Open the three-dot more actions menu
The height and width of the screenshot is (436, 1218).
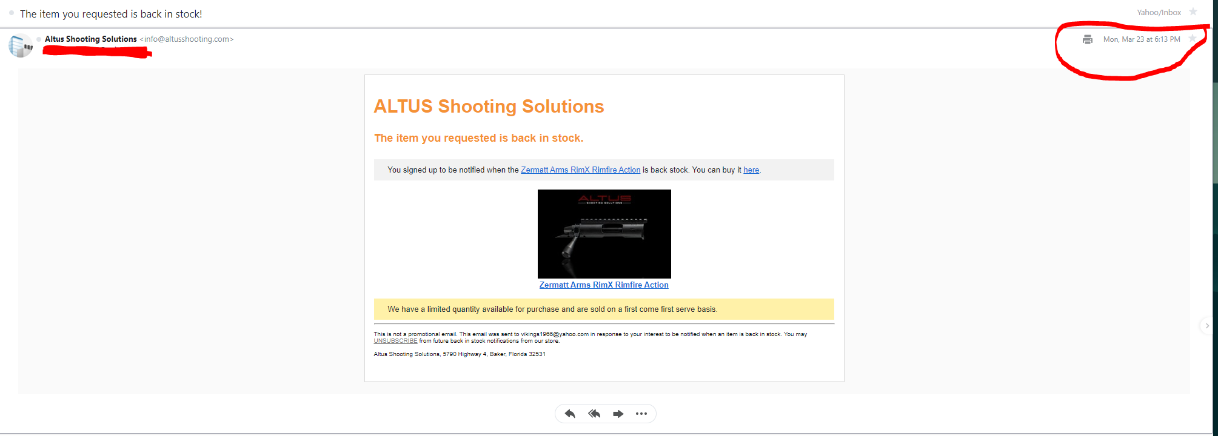click(641, 414)
